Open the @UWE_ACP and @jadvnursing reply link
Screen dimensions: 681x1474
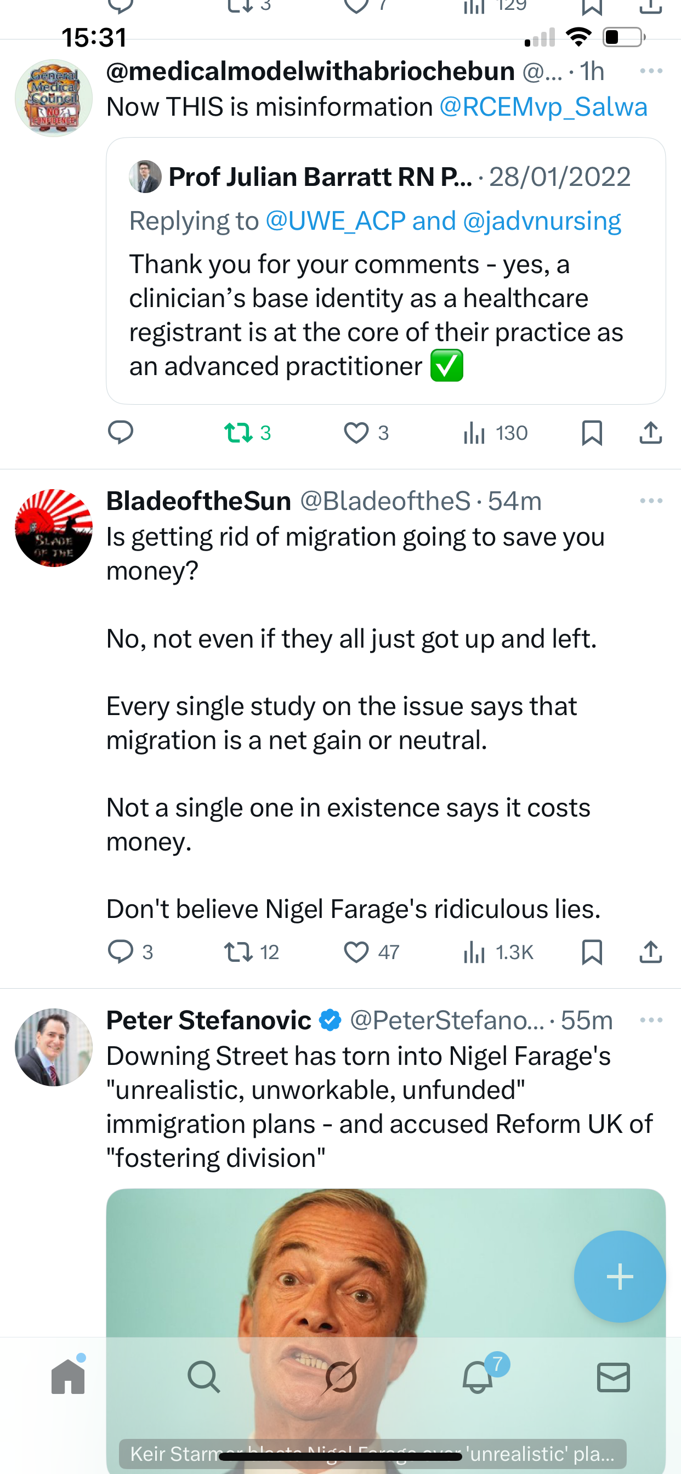pos(443,221)
